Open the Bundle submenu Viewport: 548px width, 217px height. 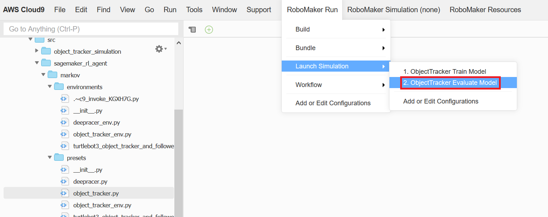coord(336,48)
